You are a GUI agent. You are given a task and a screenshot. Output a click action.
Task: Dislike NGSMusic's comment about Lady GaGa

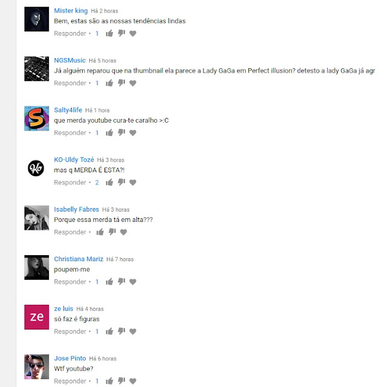[x=121, y=83]
